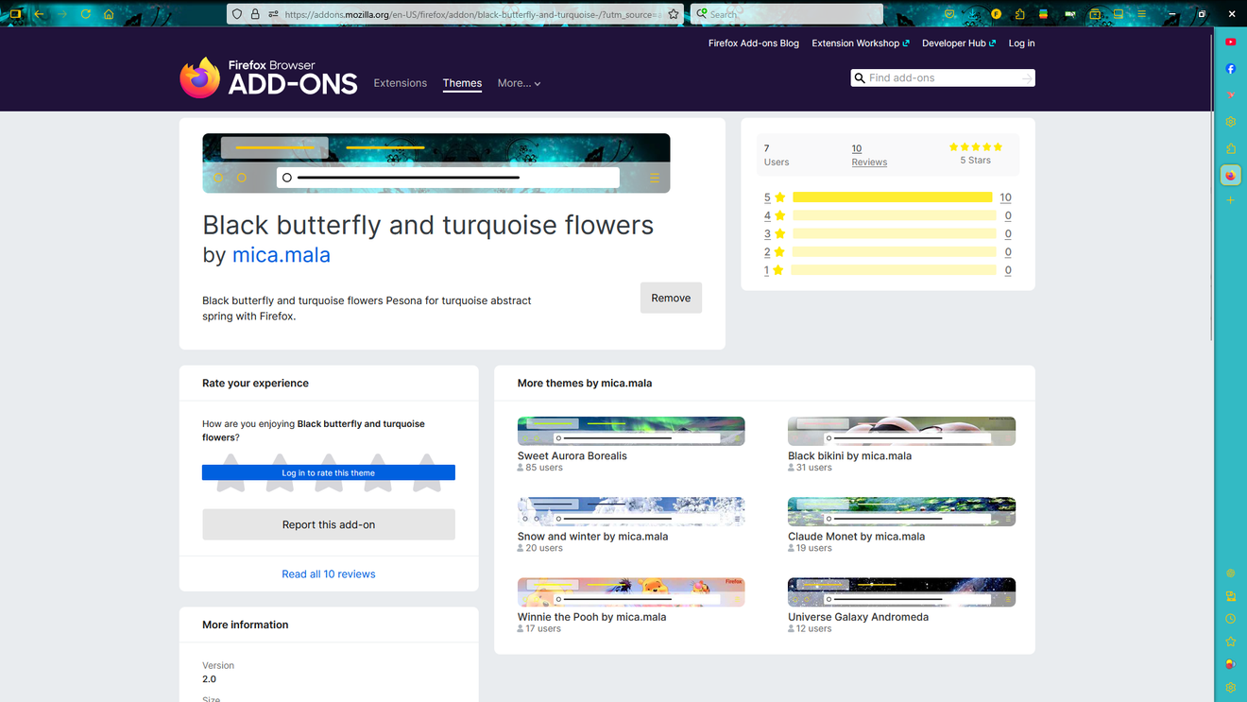Screen dimensions: 1247x702
Task: Open the Firefox Add-ons Blog link
Action: [x=753, y=43]
